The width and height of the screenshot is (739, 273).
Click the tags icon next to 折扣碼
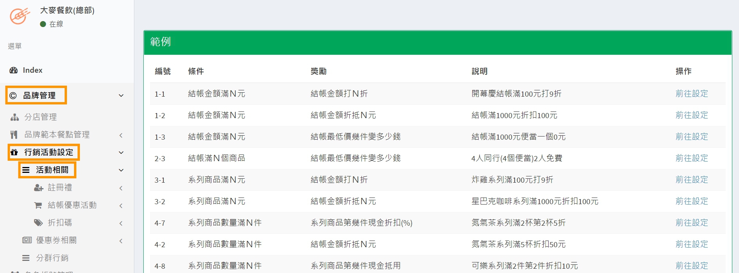click(38, 223)
